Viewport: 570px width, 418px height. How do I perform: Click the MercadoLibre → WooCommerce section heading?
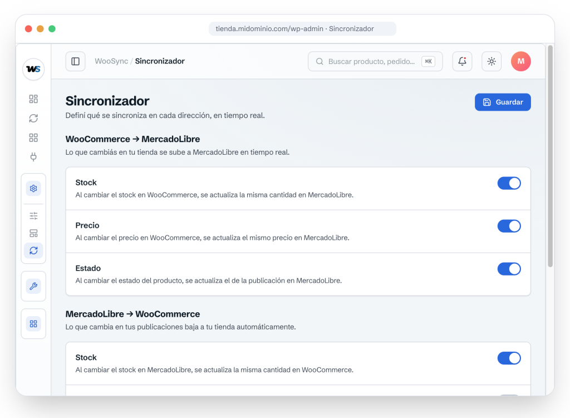(x=132, y=314)
